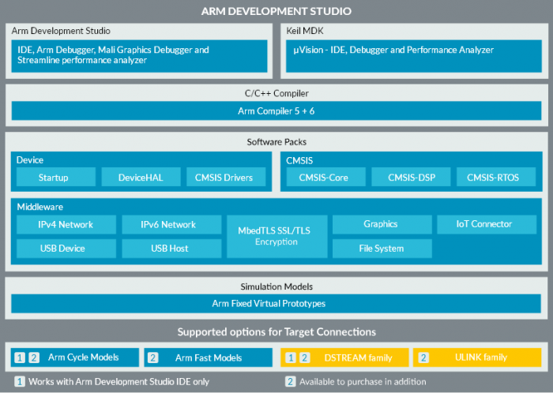
Task: Click the IoT Connector block
Action: pyautogui.click(x=484, y=225)
